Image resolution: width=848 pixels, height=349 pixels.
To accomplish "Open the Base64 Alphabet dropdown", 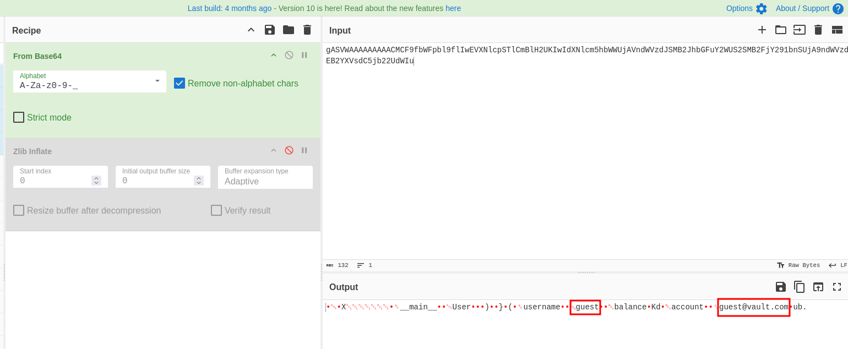I will click(90, 81).
